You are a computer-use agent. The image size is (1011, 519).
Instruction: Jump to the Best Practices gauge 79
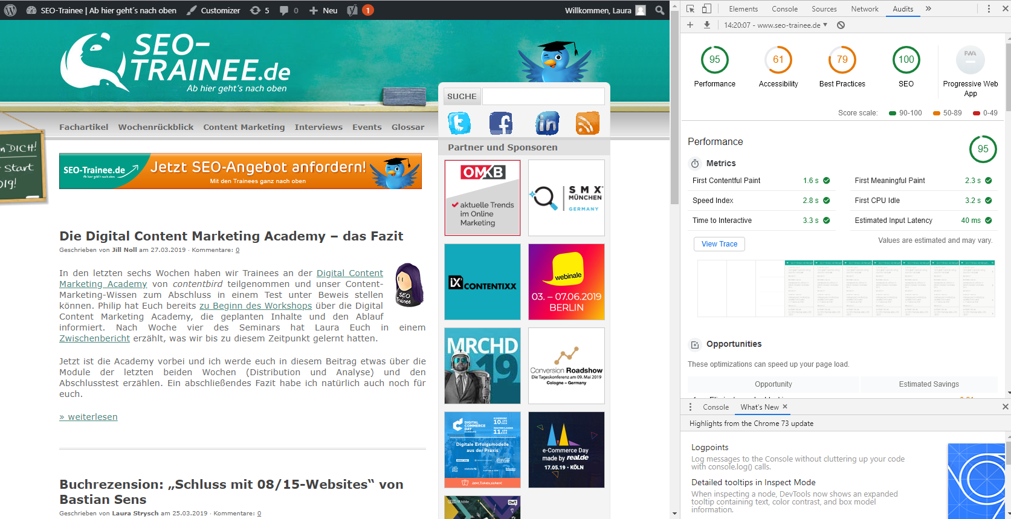coord(842,60)
